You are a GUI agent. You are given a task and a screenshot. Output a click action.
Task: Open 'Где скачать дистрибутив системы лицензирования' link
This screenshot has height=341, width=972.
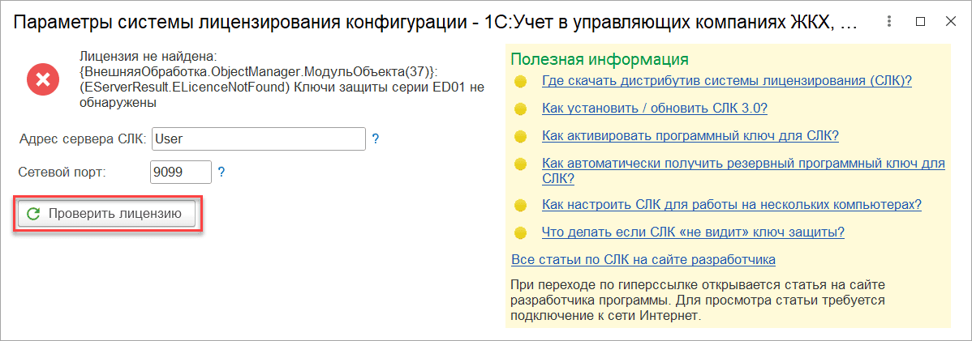pyautogui.click(x=727, y=80)
